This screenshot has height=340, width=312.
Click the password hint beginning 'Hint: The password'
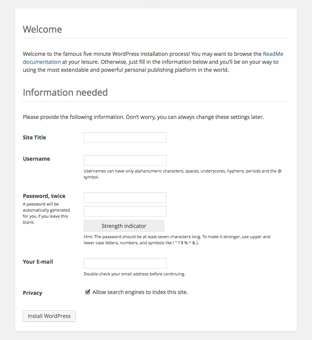tap(177, 240)
